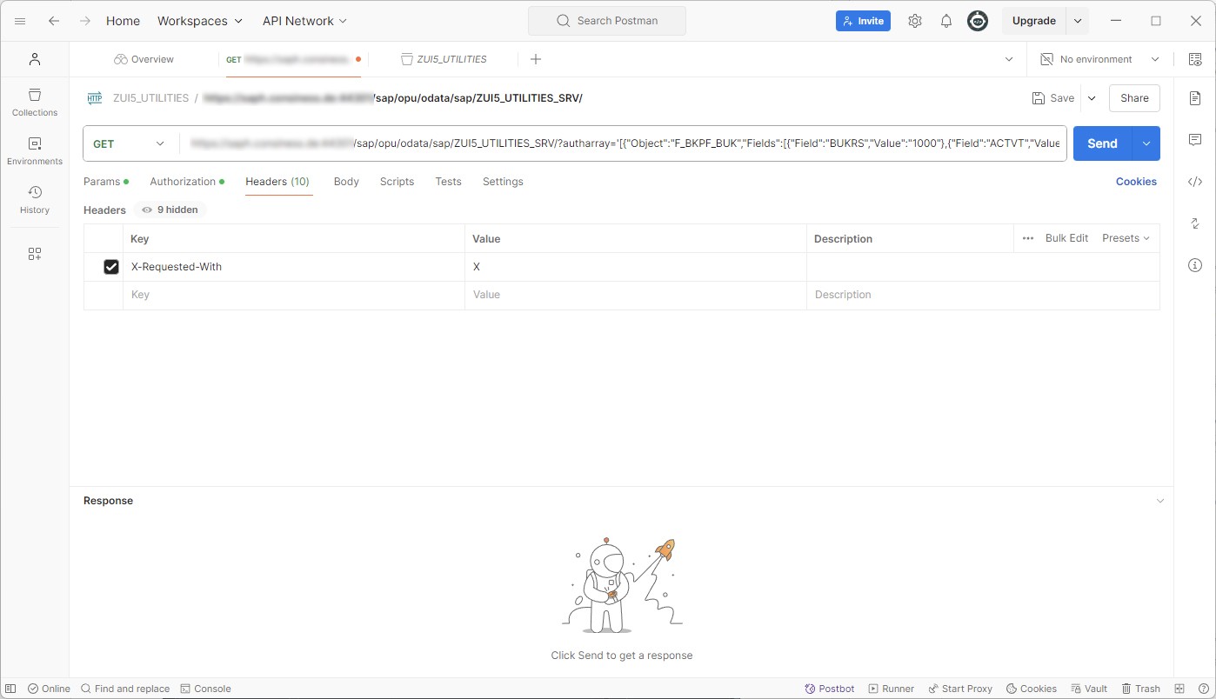This screenshot has height=699, width=1216.
Task: Open the configure workspace sidebar grid icon
Action: point(35,254)
